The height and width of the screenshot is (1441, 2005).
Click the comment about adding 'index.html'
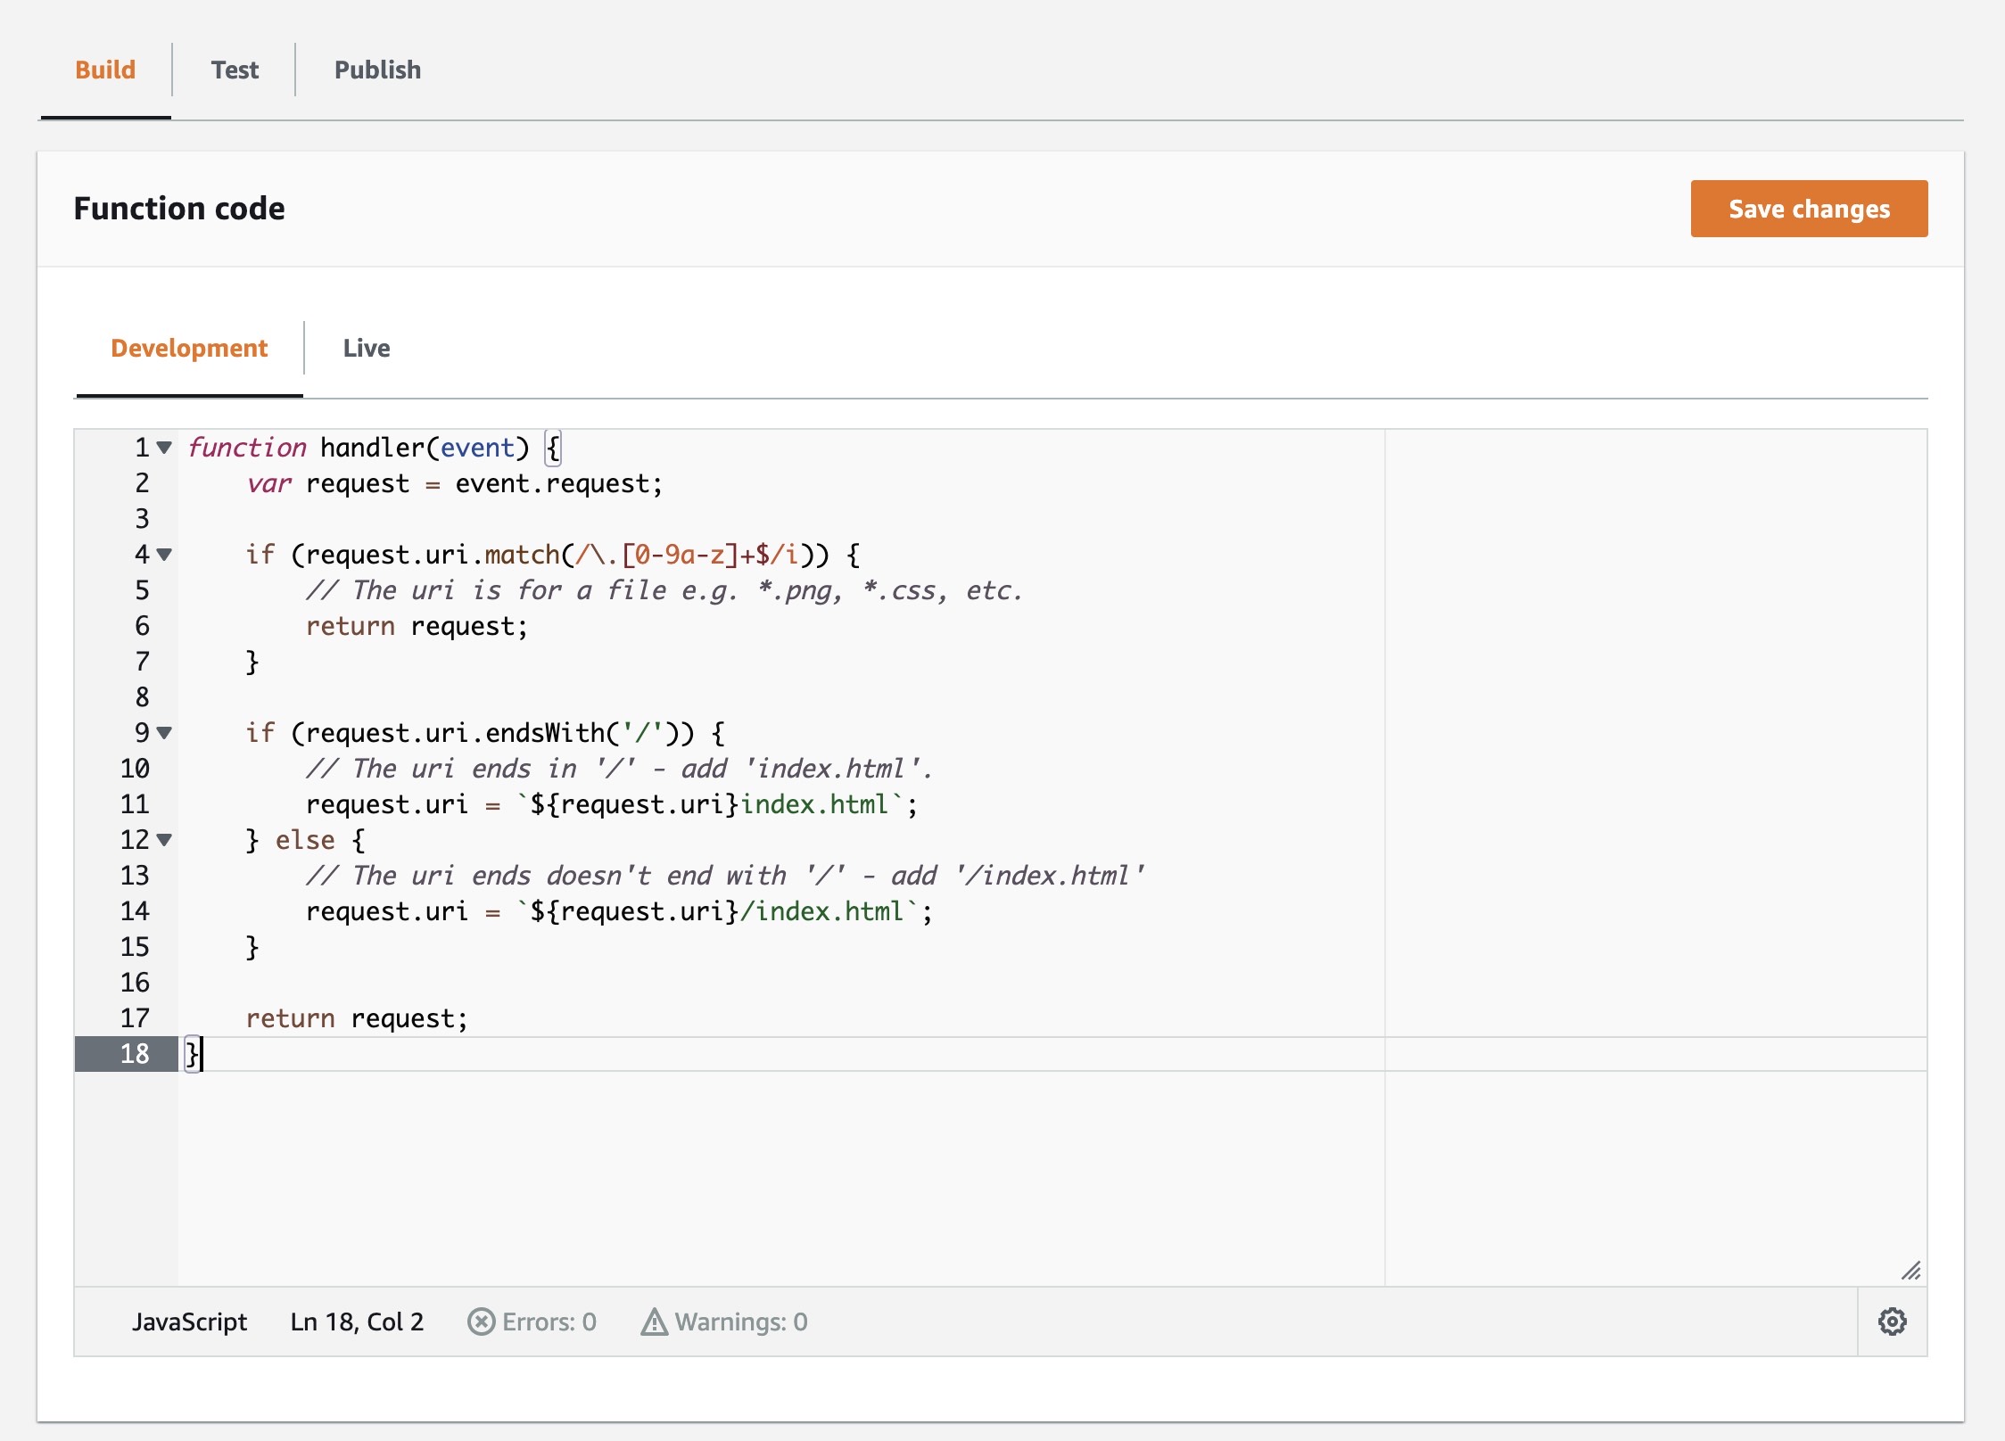pos(619,769)
